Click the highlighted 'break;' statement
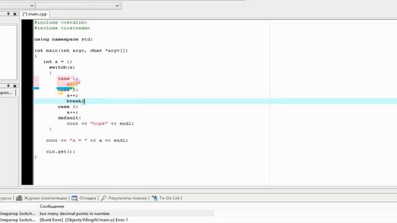The height and width of the screenshot is (223, 397). point(75,101)
